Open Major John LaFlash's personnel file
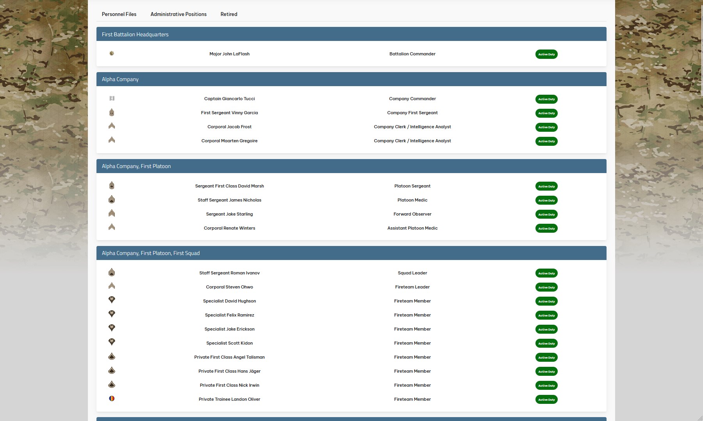Screen dimensions: 703x421 229,54
